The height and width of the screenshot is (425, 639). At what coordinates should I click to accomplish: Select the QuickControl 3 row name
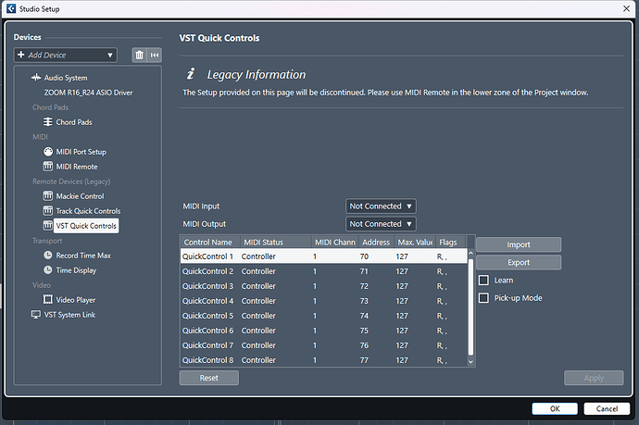point(207,286)
